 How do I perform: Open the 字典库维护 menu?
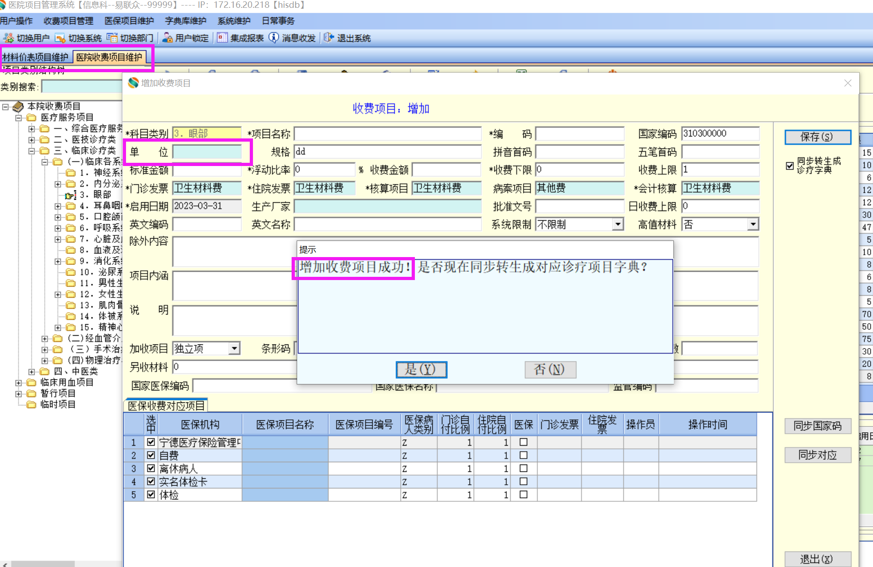coord(186,21)
